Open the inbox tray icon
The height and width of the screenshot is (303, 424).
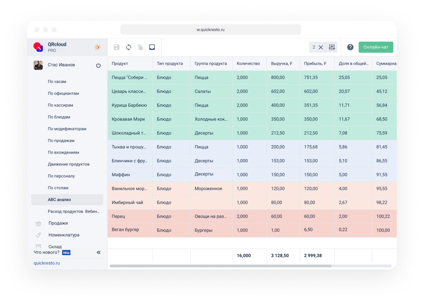(152, 47)
